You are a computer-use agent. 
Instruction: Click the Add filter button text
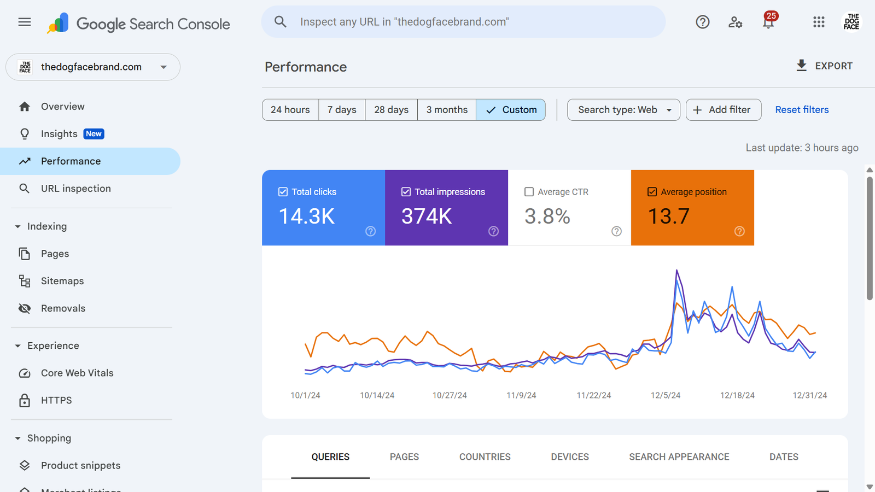pos(730,110)
